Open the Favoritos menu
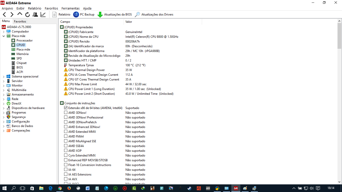 click(x=51, y=8)
